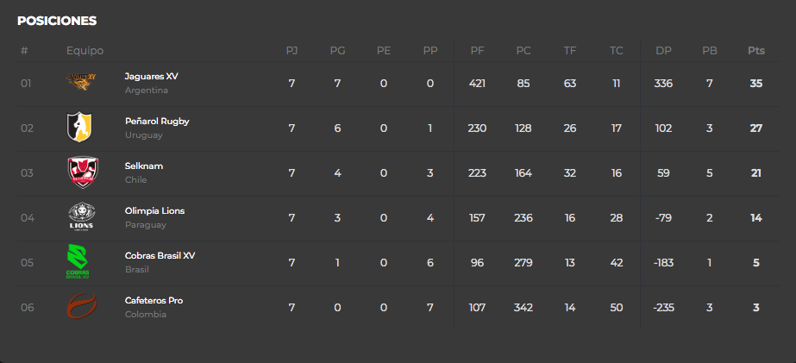Select the Selknam team name
The height and width of the screenshot is (363, 796).
[x=144, y=166]
